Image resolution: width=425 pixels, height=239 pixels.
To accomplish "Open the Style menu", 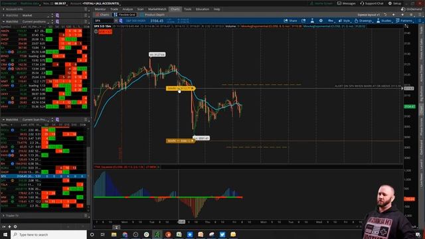I will [x=344, y=21].
